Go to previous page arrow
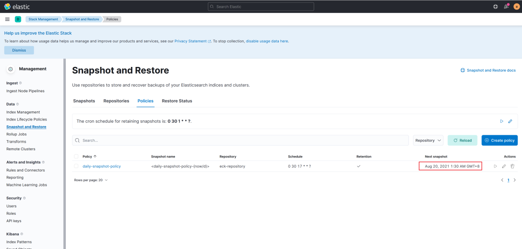The image size is (522, 249). [x=502, y=180]
